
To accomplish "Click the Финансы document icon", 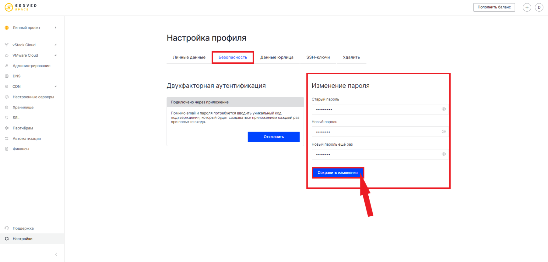I will pos(7,149).
